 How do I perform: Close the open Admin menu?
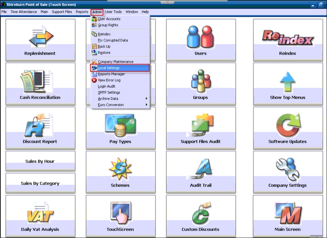point(97,12)
